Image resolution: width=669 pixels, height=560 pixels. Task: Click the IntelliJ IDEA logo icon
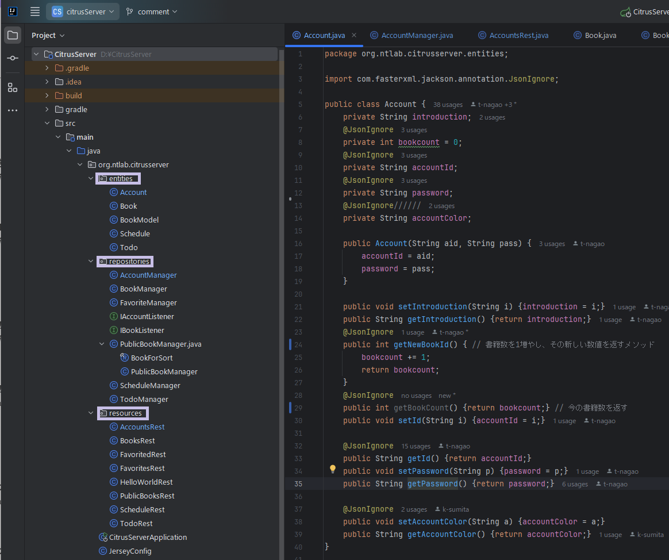tap(13, 11)
